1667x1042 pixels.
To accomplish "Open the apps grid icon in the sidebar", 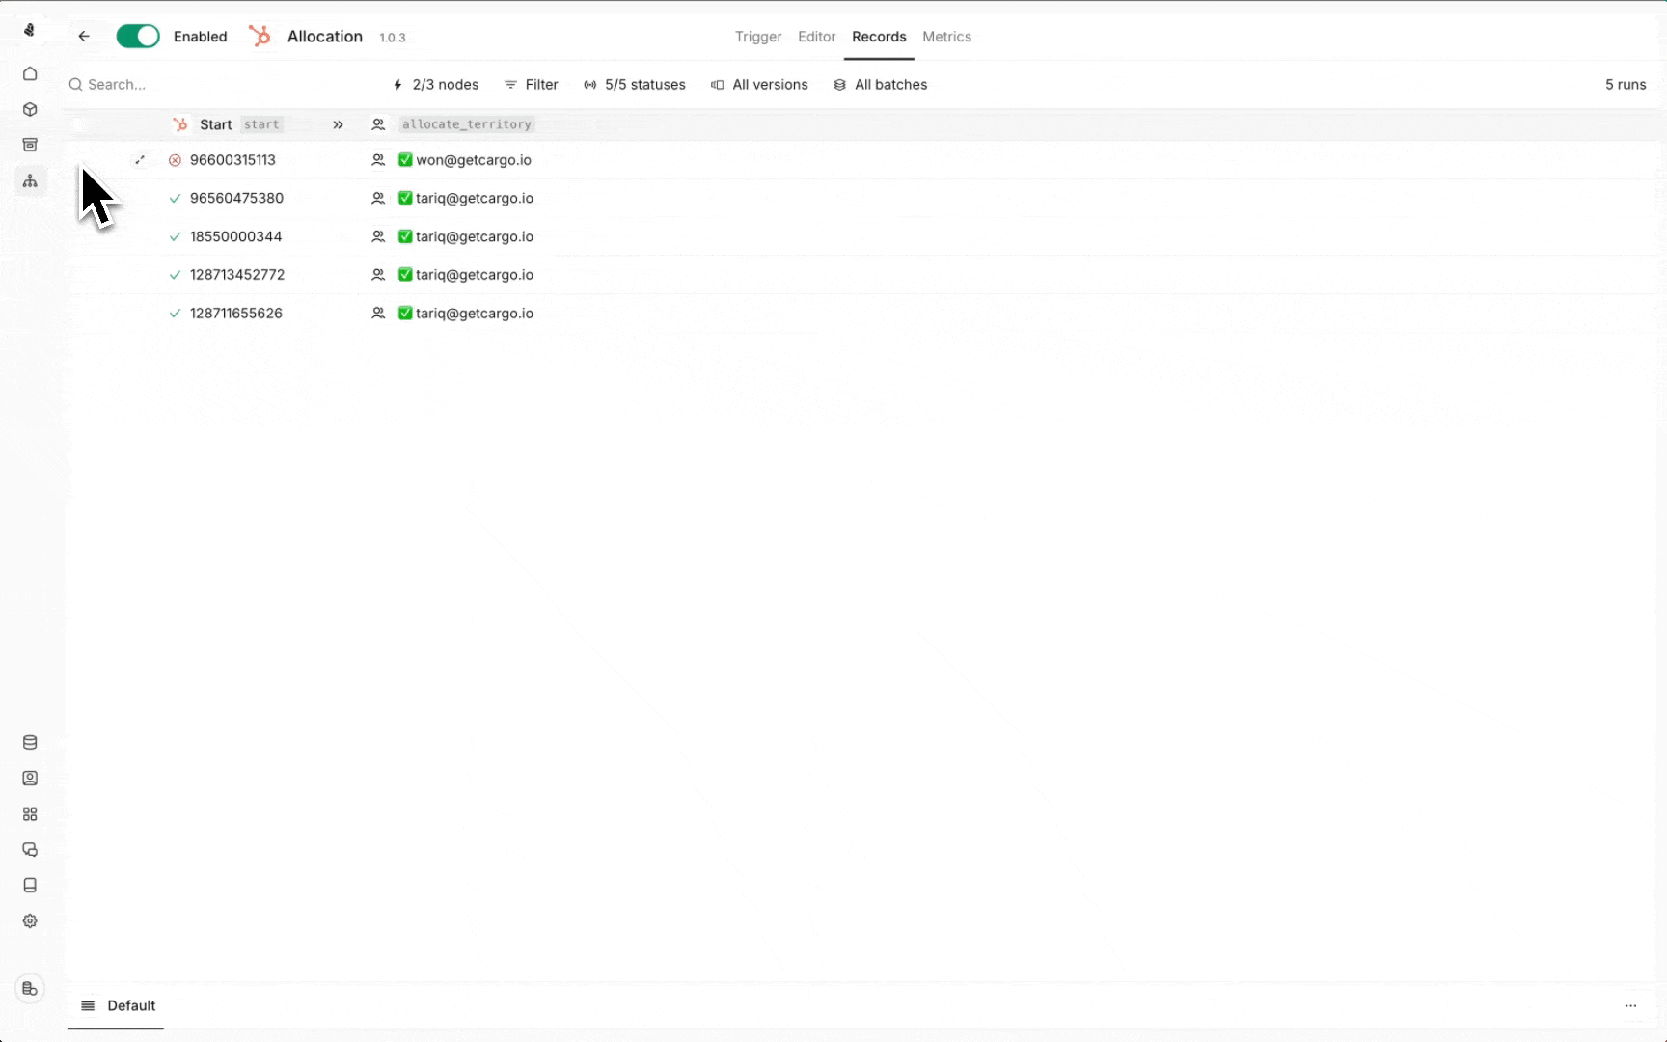I will (x=30, y=814).
